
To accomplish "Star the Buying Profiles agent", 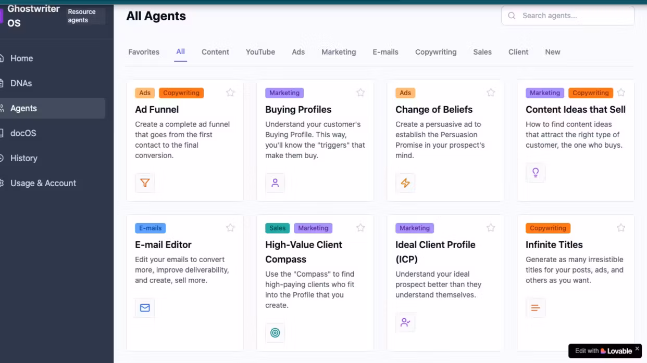I will pyautogui.click(x=360, y=93).
